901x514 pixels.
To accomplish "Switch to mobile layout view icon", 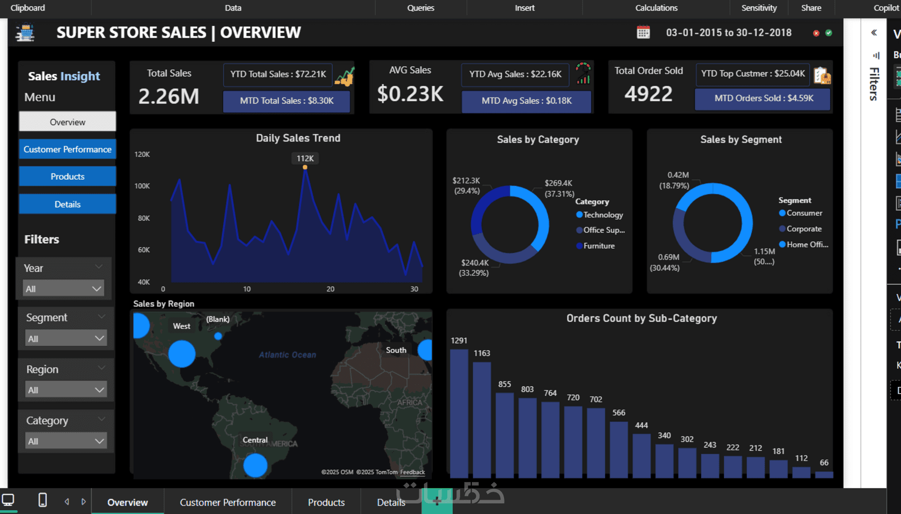I will [42, 500].
